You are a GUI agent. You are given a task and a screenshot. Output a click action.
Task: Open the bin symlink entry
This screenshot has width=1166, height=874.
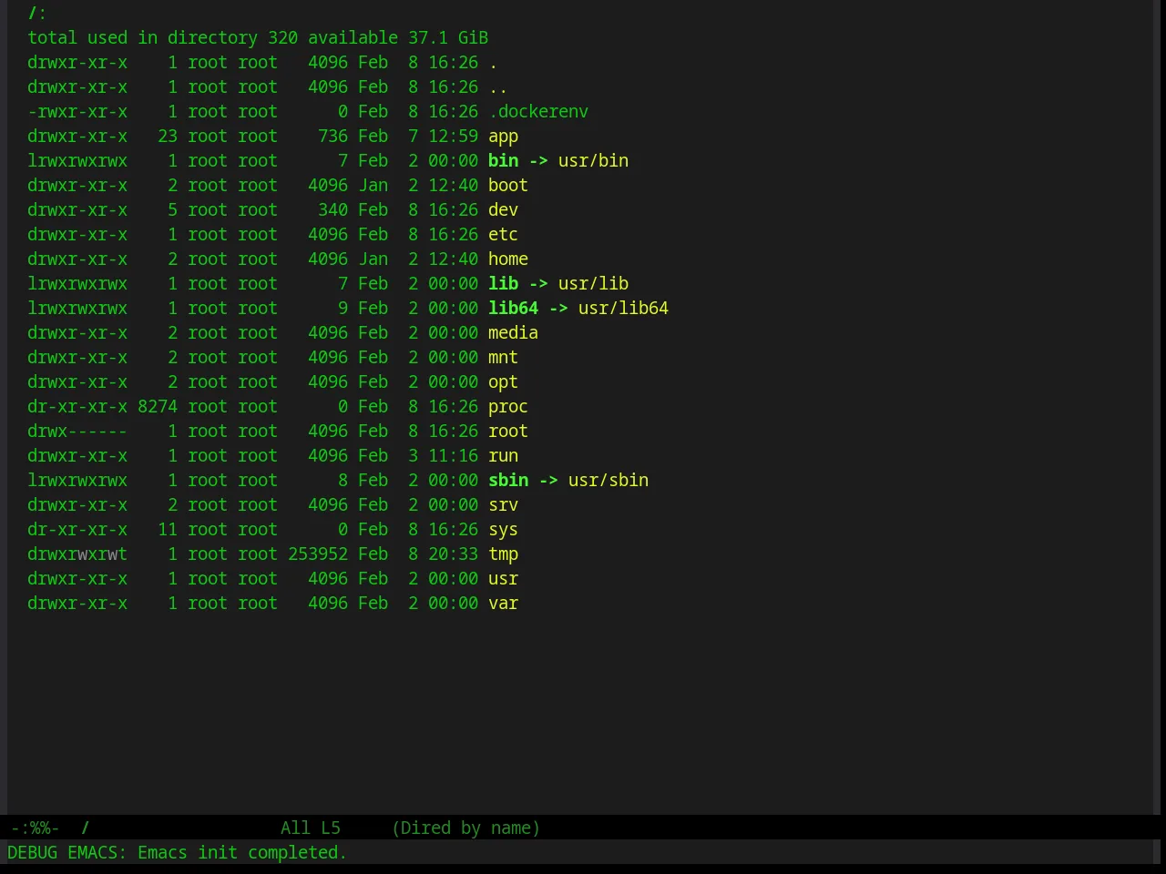[x=503, y=161]
